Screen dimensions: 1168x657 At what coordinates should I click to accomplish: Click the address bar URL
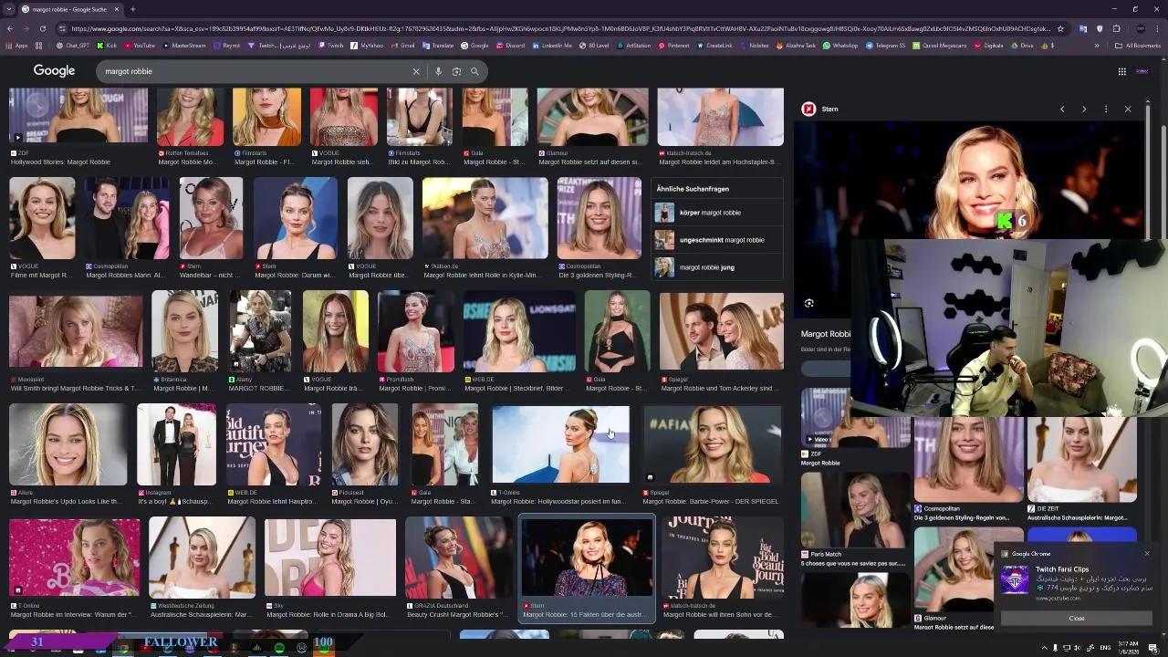coord(561,28)
